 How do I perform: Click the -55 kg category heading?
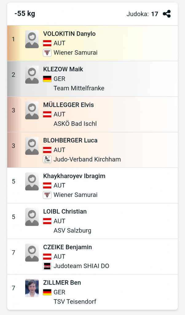tap(25, 14)
